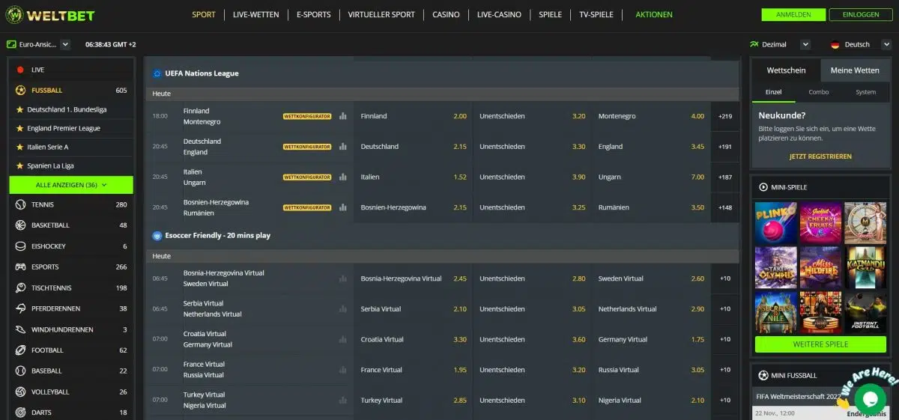This screenshot has height=420, width=899.
Task: Select the Tennis sport icon
Action: click(20, 204)
